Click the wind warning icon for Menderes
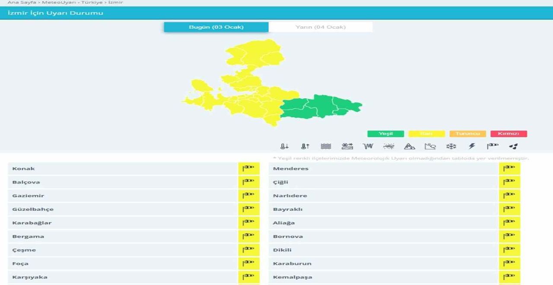The height and width of the screenshot is (285, 553). (x=509, y=169)
